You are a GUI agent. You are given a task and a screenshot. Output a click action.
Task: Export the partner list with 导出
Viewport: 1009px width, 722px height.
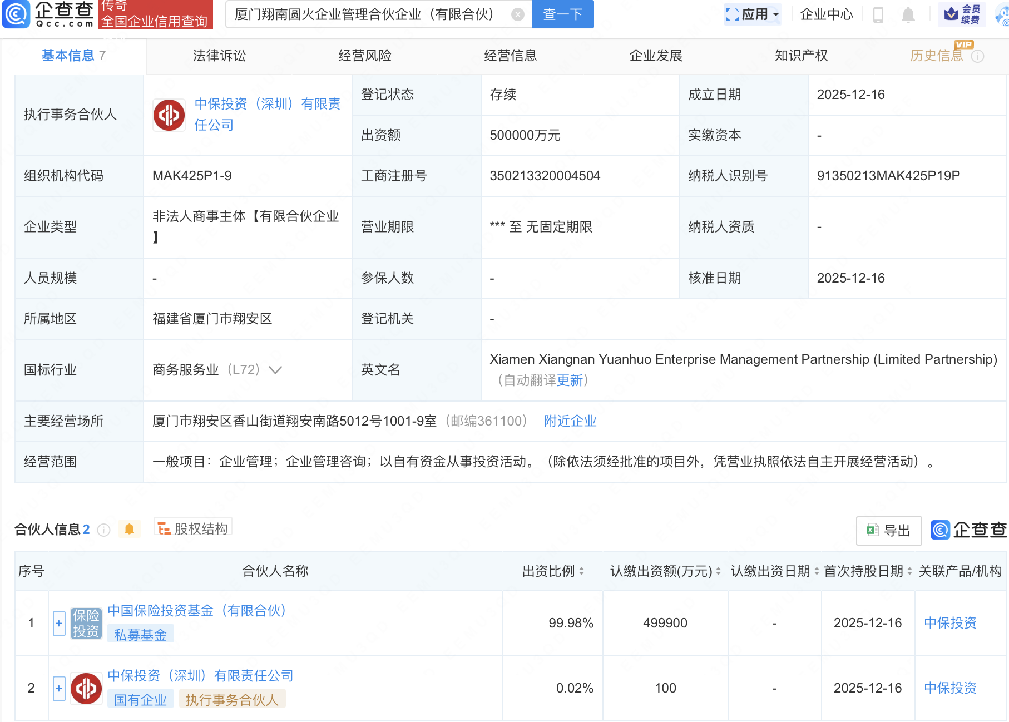[x=888, y=531]
